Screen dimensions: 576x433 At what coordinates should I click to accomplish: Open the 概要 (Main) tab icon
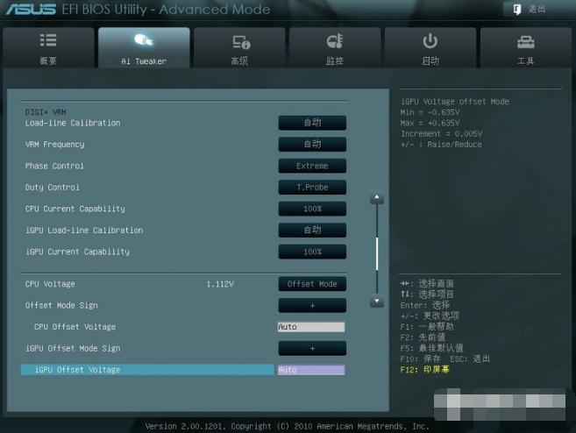(x=48, y=42)
